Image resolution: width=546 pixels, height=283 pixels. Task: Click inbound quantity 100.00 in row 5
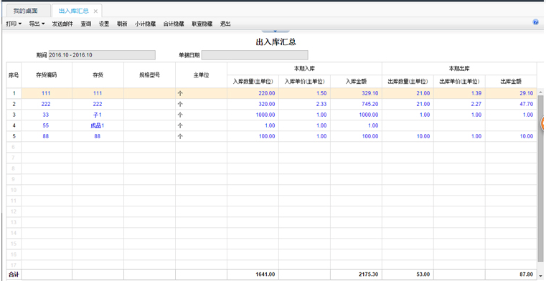point(267,136)
